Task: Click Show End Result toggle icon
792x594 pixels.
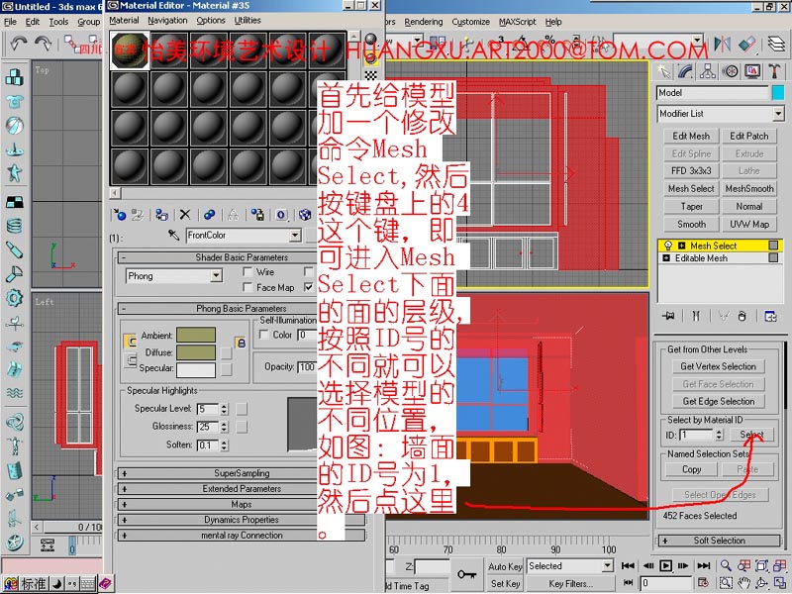Action: (696, 316)
